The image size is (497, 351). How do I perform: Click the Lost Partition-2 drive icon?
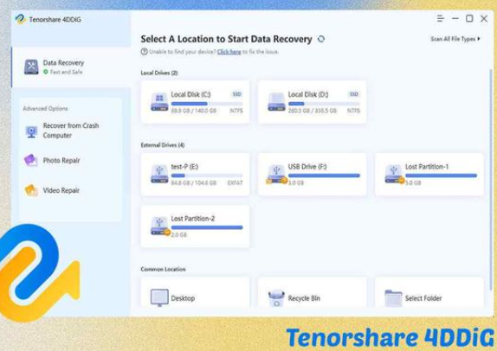click(x=160, y=226)
